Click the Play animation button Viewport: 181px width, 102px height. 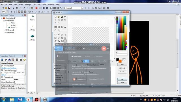click(x=122, y=65)
